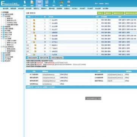Click the folder icon of column ID 28
The height and width of the screenshot is (137, 137).
34,42
